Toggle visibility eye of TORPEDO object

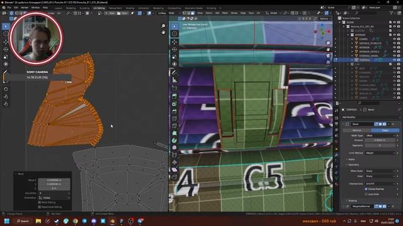394,60
